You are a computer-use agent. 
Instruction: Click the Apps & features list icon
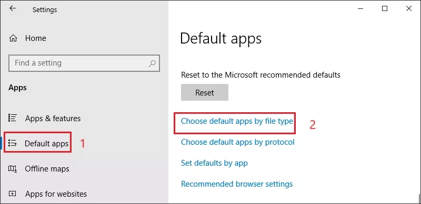[x=13, y=118]
